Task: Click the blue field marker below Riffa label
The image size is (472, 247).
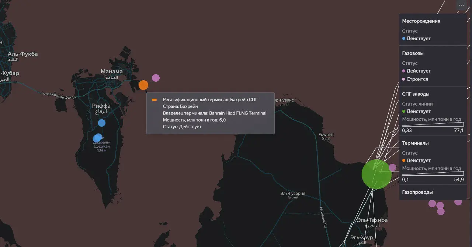Action: coord(102,123)
